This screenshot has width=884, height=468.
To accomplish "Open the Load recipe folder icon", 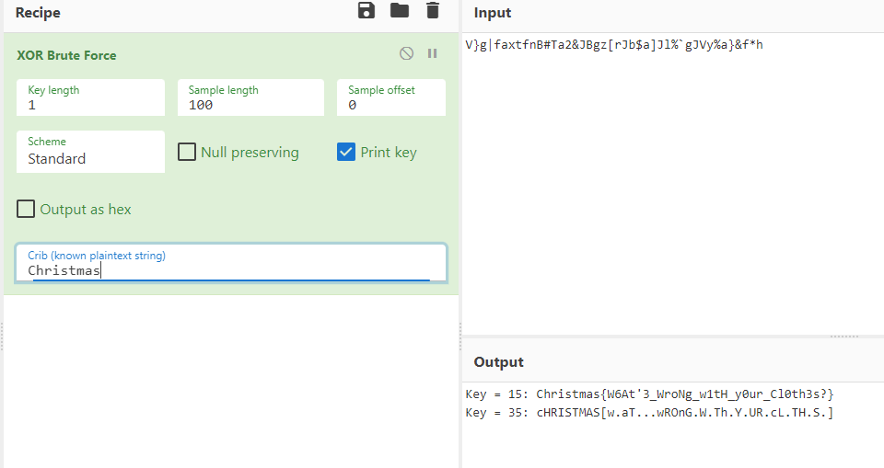I will pos(400,11).
